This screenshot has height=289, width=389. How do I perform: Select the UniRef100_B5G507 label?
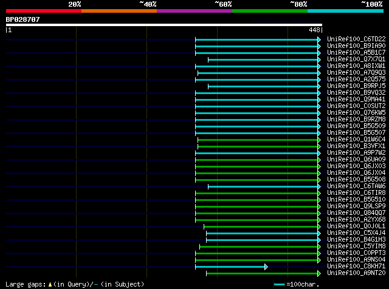coord(356,133)
